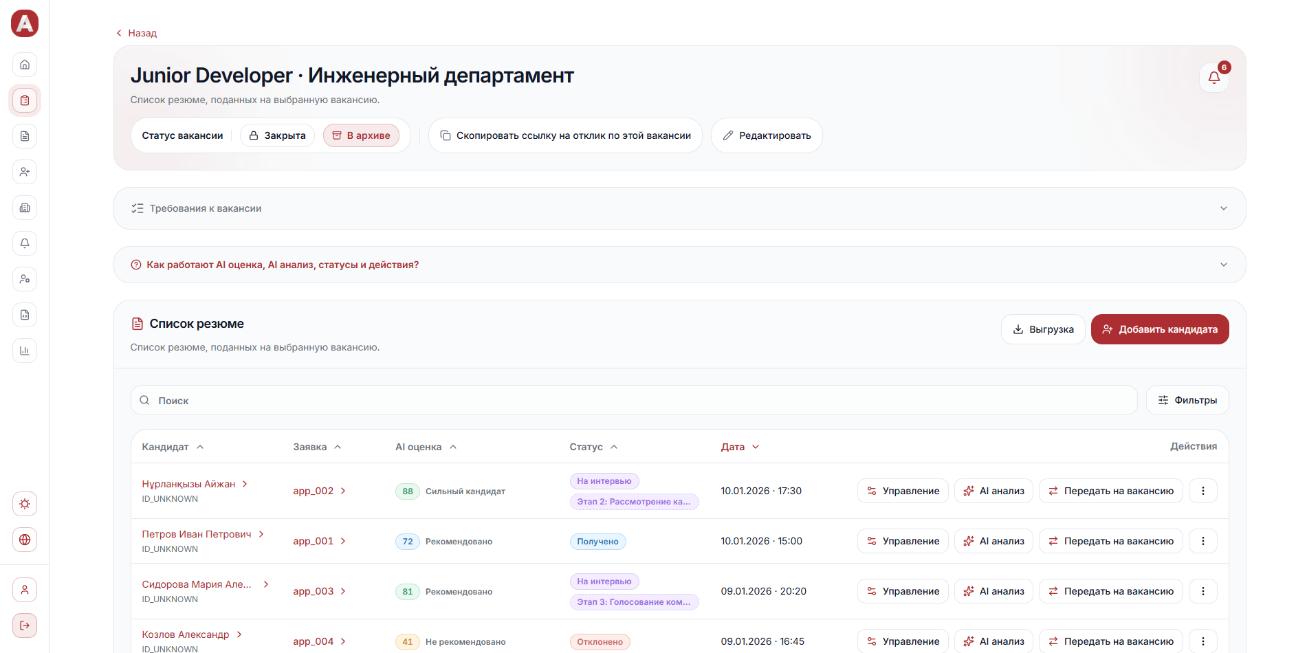The width and height of the screenshot is (1307, 653).
Task: Click Передать на вакансию for Сидорова Мария
Action: 1110,591
